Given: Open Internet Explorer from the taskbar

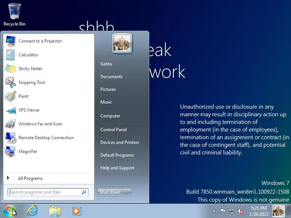Looking at the screenshot, I should coord(32,211).
